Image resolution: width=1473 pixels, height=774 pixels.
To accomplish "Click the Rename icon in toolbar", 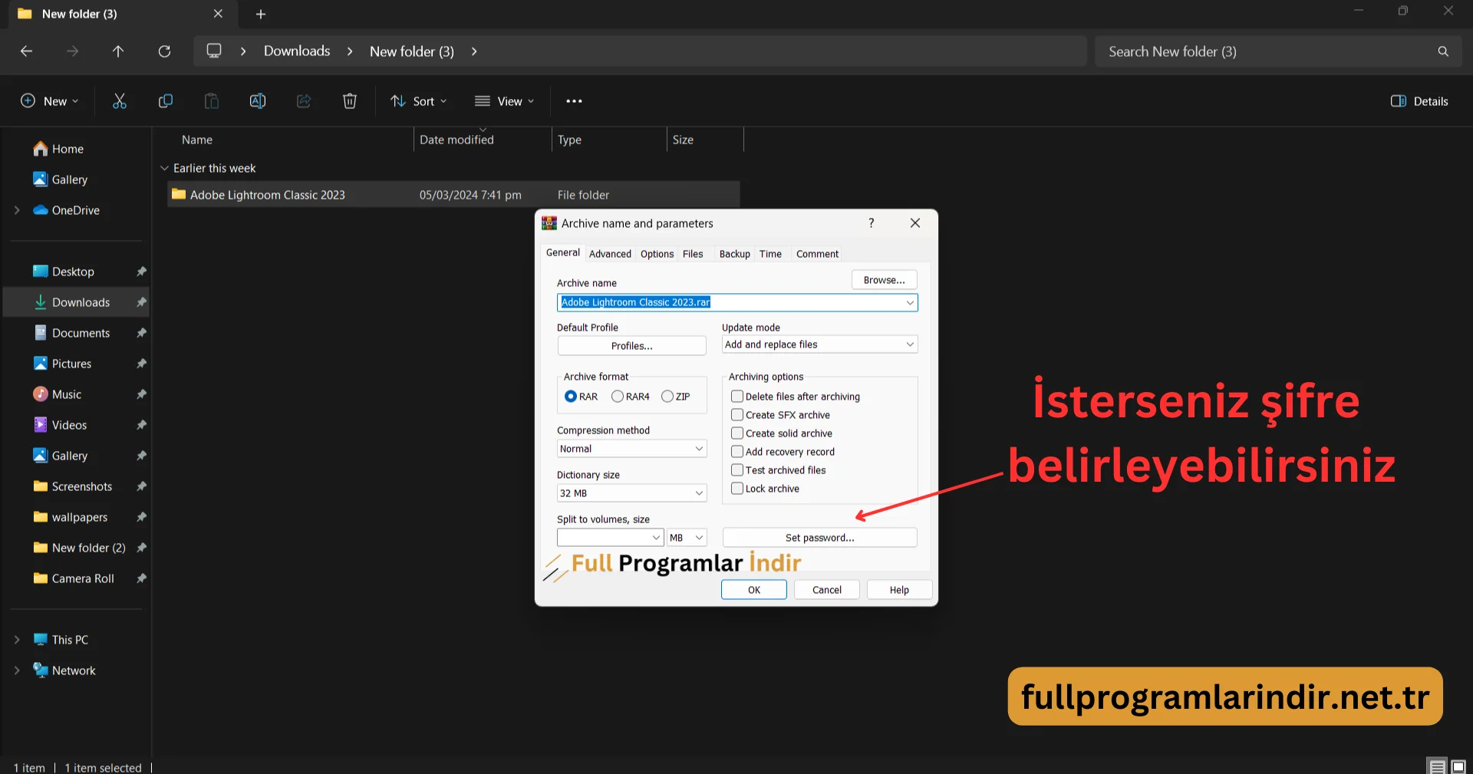I will pyautogui.click(x=258, y=101).
